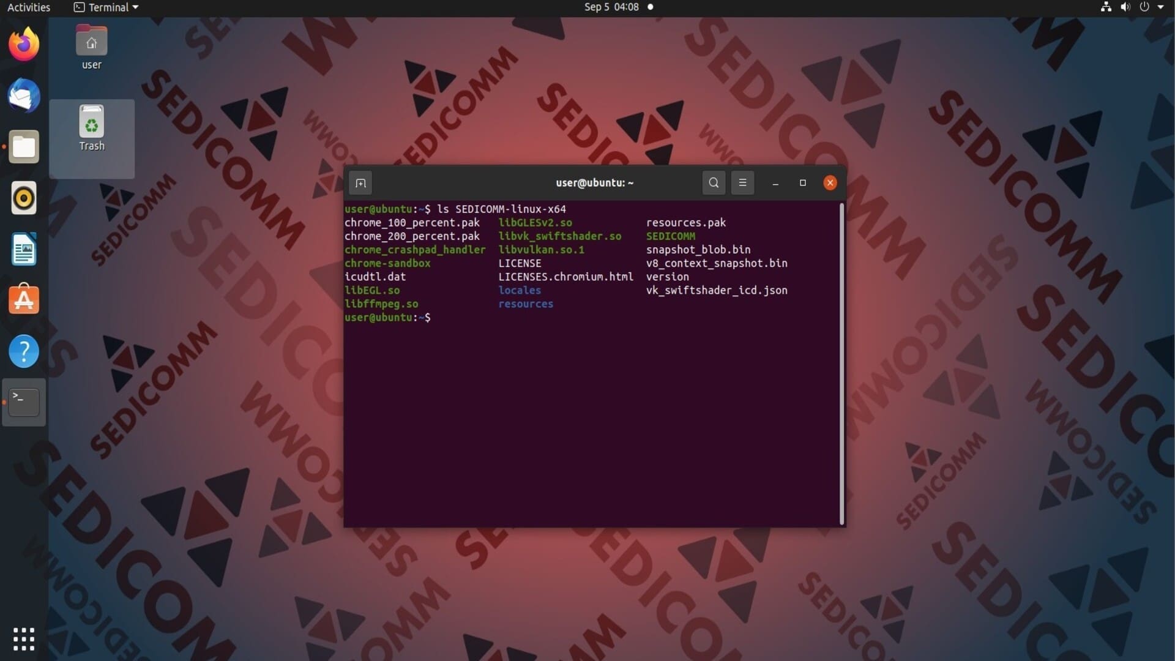
Task: Click the network status icon
Action: tap(1106, 7)
